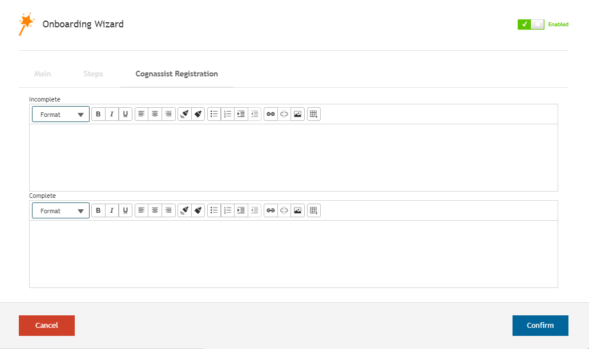The height and width of the screenshot is (349, 589).
Task: Toggle italic in the Complete editor
Action: click(x=112, y=210)
